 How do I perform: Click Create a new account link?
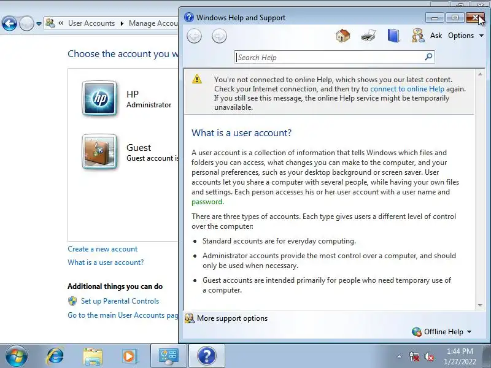coord(102,249)
